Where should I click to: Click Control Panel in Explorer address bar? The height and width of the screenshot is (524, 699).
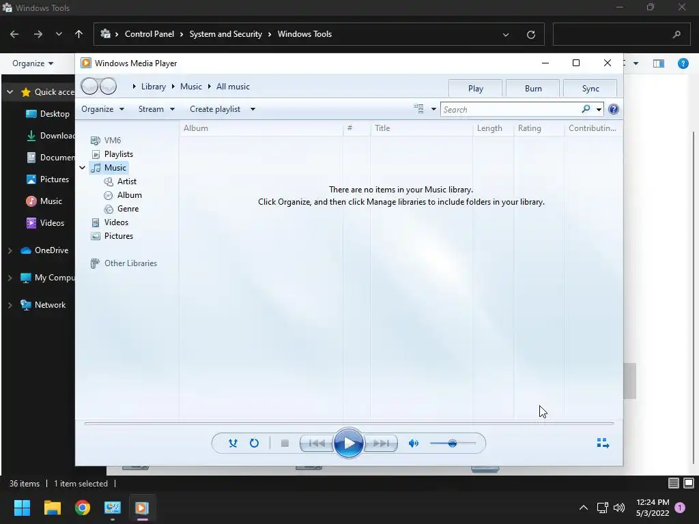coord(149,34)
